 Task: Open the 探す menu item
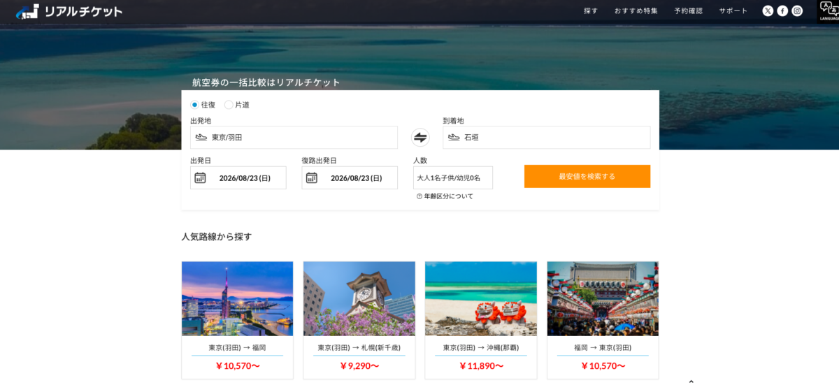point(591,11)
